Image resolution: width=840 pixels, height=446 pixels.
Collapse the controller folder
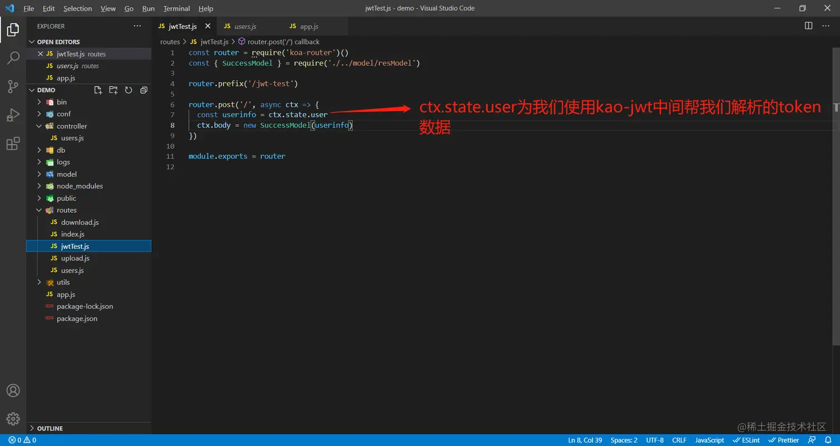[x=89, y=126]
